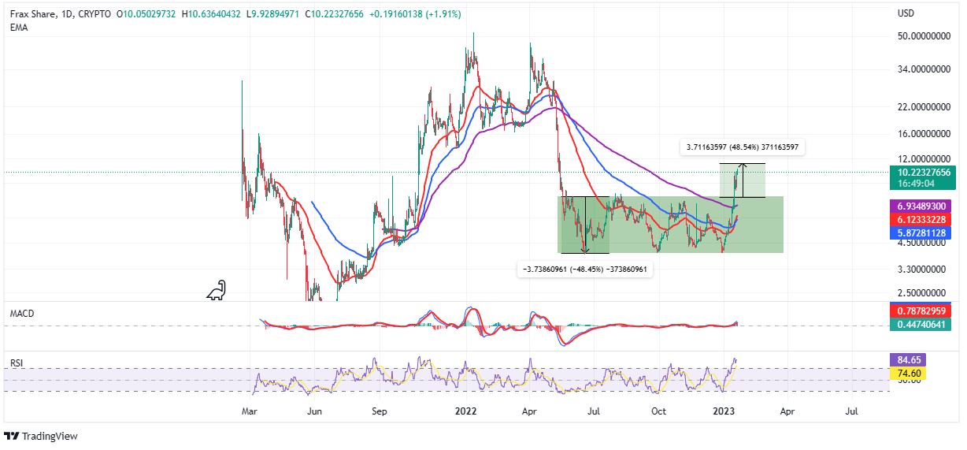
Task: Click the USD currency label
Action: pos(906,13)
